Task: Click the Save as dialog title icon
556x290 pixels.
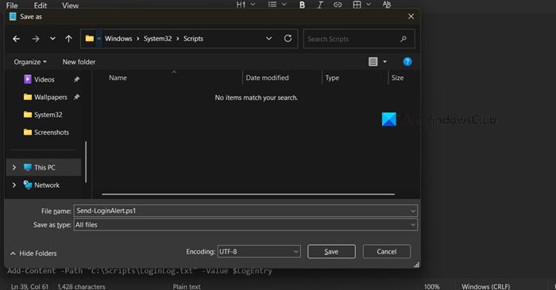Action: (13, 17)
